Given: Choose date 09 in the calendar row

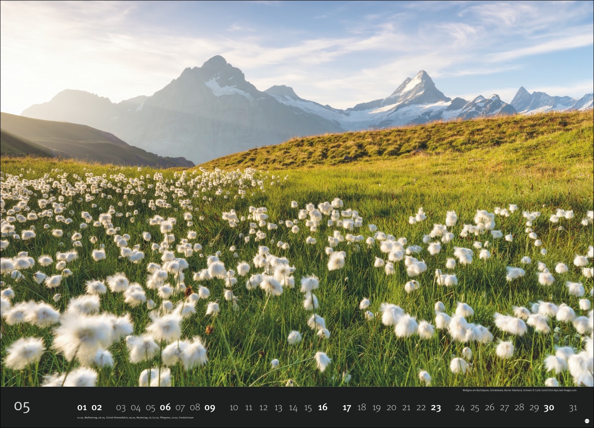Looking at the screenshot, I should pos(210,408).
